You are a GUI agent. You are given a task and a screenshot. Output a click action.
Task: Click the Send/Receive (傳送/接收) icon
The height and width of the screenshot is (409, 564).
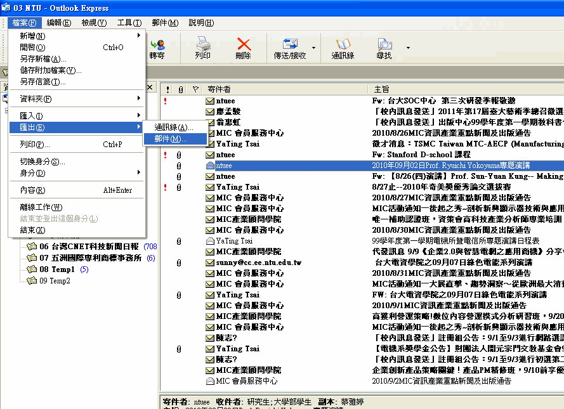291,44
